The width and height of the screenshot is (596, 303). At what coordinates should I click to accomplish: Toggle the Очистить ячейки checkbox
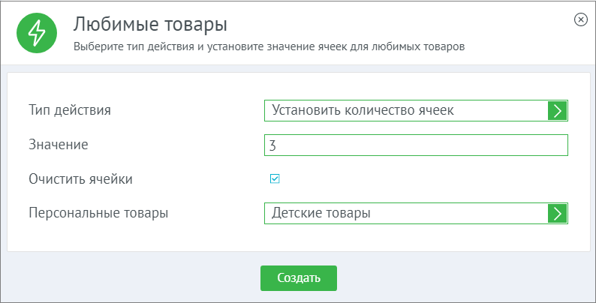pos(275,178)
